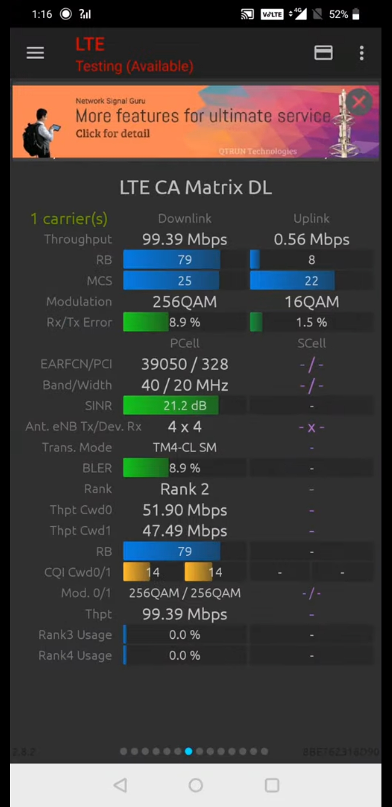This screenshot has width=392, height=807.
Task: Open the three-dot overflow menu
Action: pos(362,53)
